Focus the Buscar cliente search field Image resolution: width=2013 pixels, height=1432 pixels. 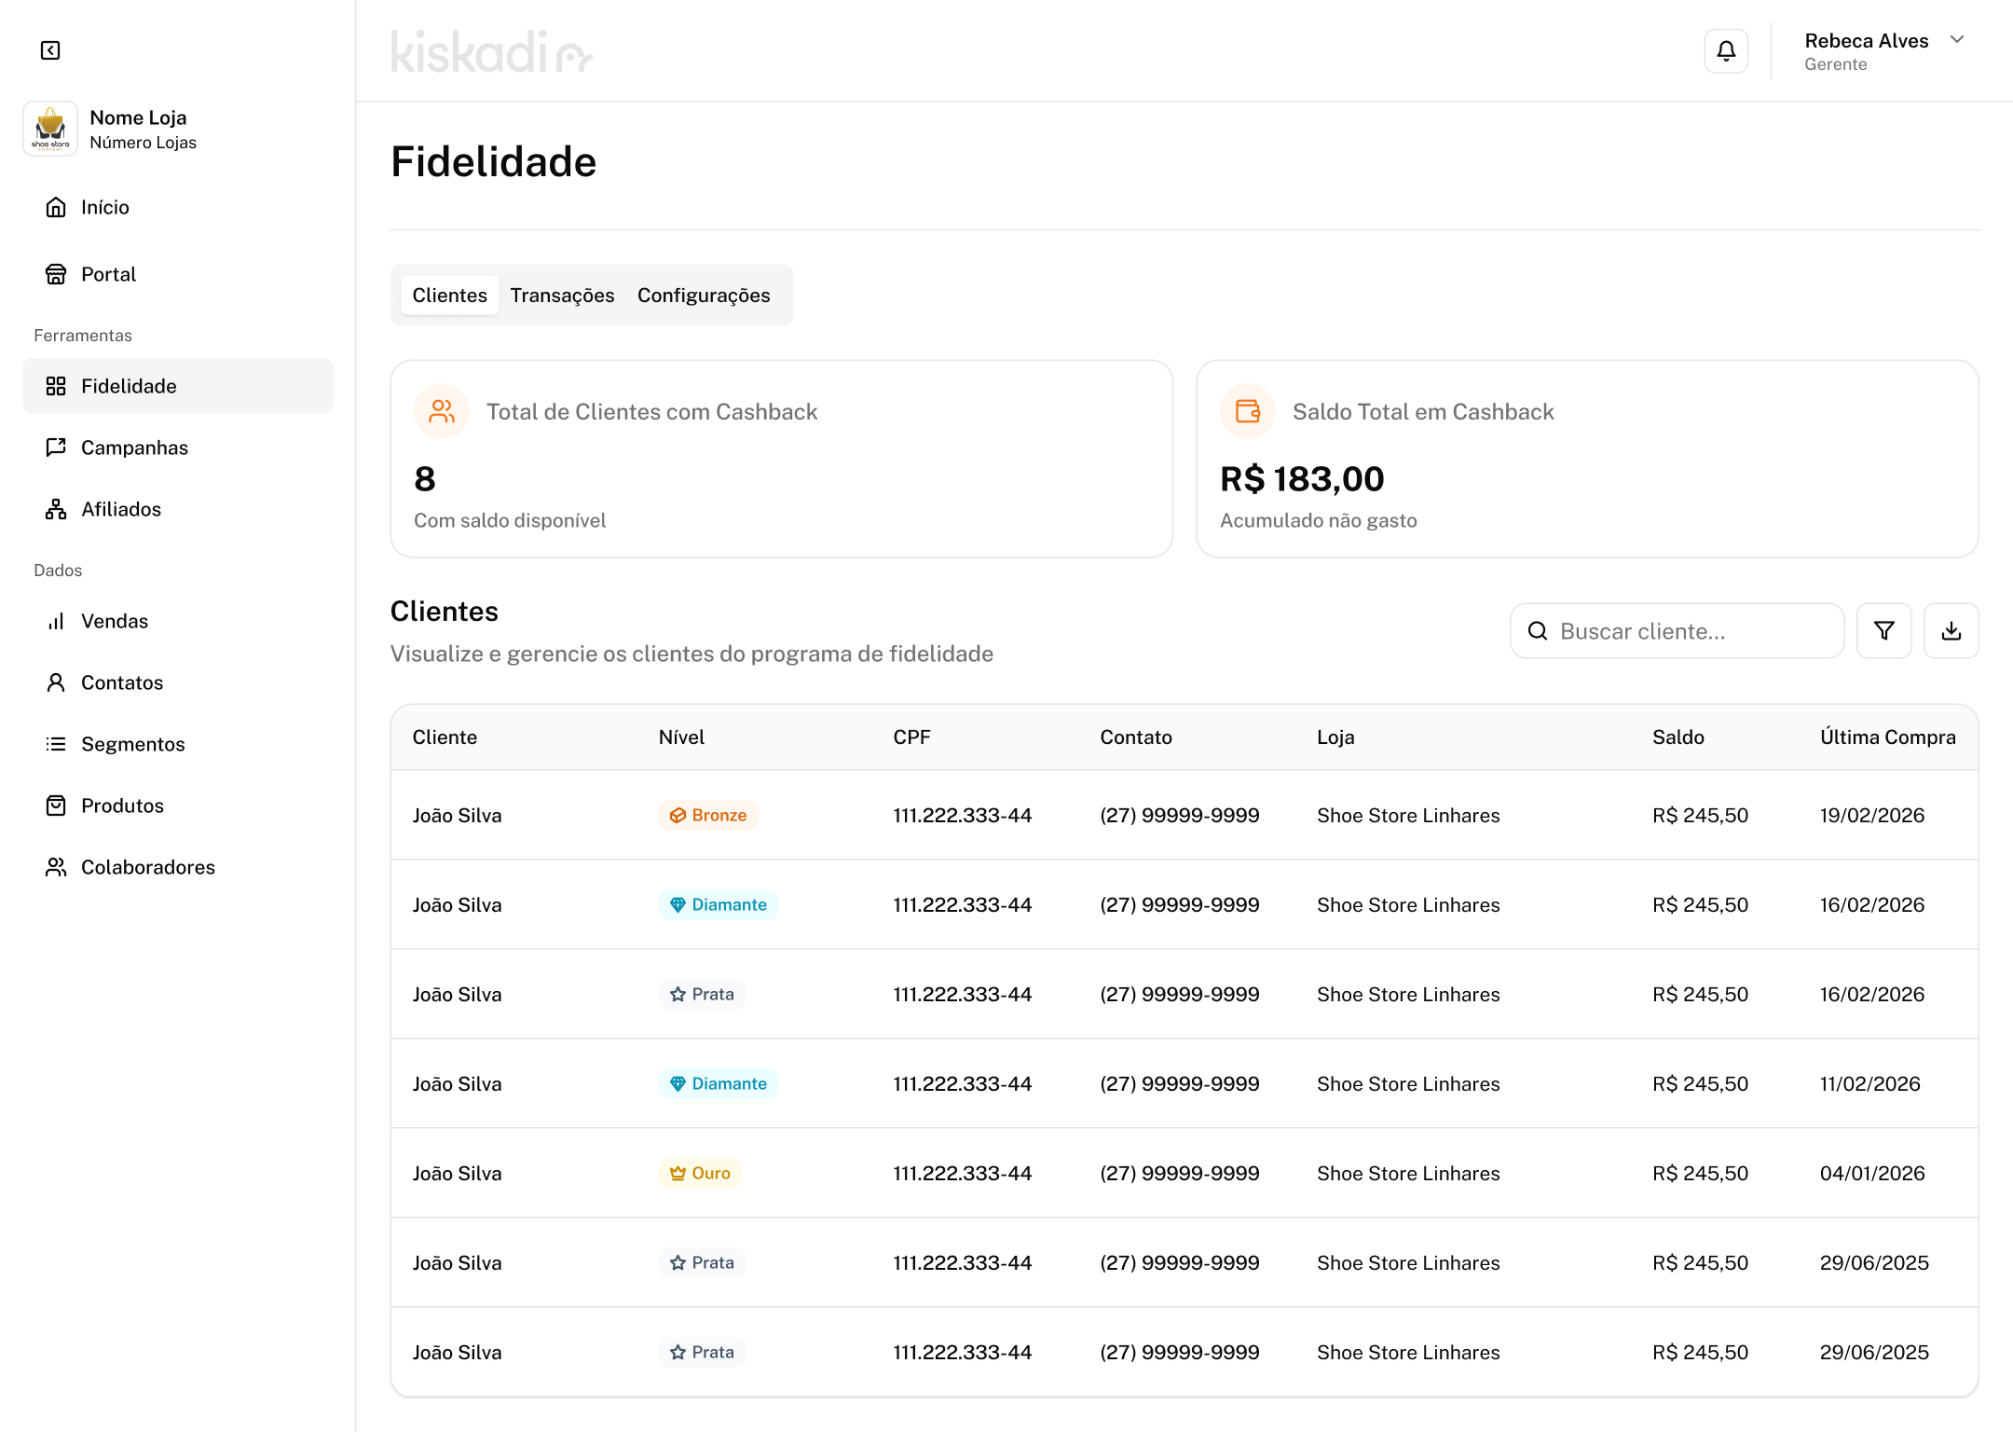pyautogui.click(x=1677, y=631)
